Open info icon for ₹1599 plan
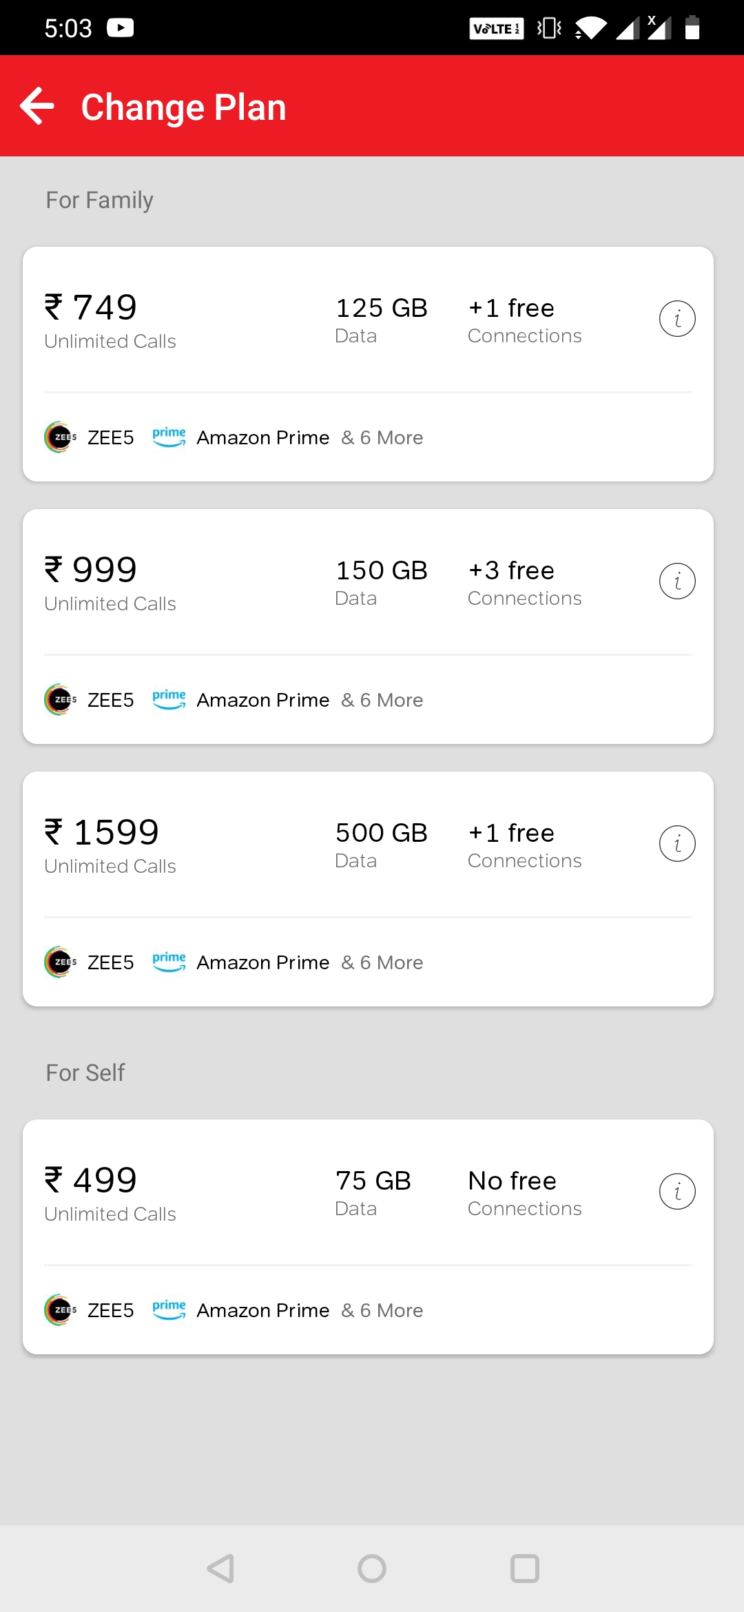 coord(677,844)
